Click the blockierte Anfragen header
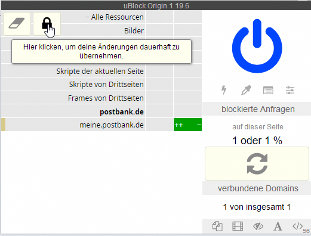 pyautogui.click(x=258, y=109)
